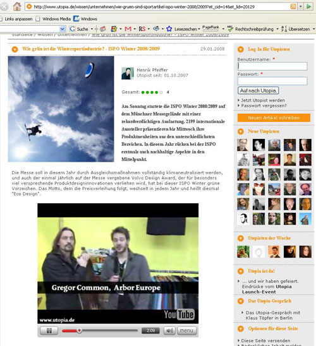Click orange icon next to Utopia ist da!
316x346 pixels.
point(241,271)
